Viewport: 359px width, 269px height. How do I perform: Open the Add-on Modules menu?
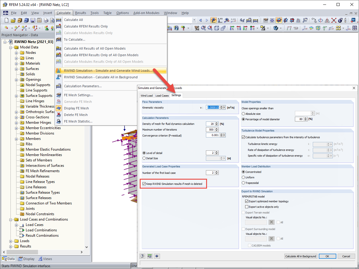click(x=146, y=13)
